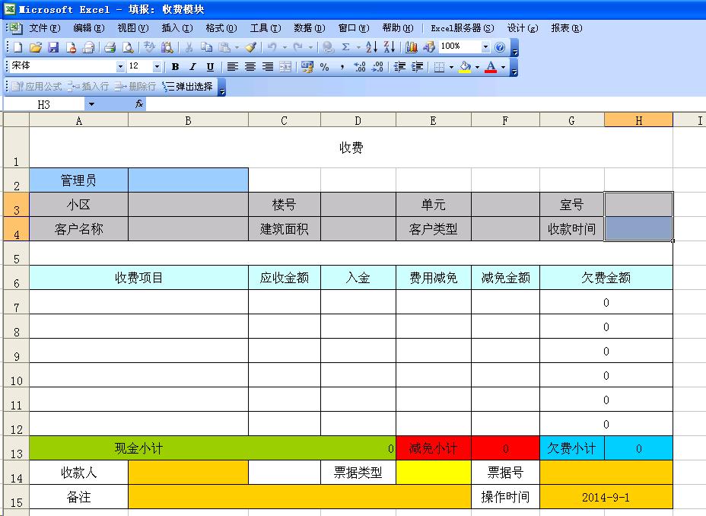Select column H header
Image resolution: width=706 pixels, height=516 pixels.
point(638,119)
